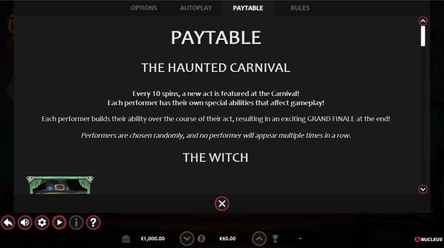Decrease bet with the down chevron
This screenshot has height=248, width=444.
pyautogui.click(x=187, y=239)
